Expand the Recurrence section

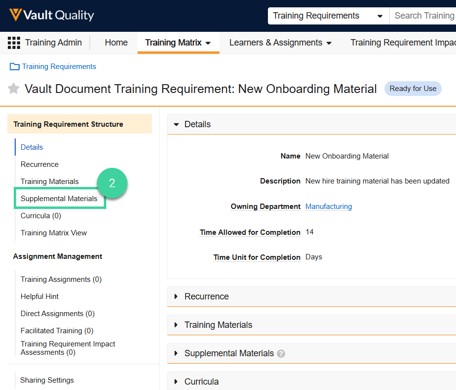(176, 297)
